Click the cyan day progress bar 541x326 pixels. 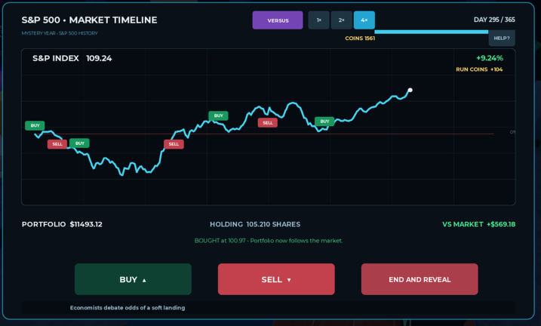pyautogui.click(x=432, y=32)
